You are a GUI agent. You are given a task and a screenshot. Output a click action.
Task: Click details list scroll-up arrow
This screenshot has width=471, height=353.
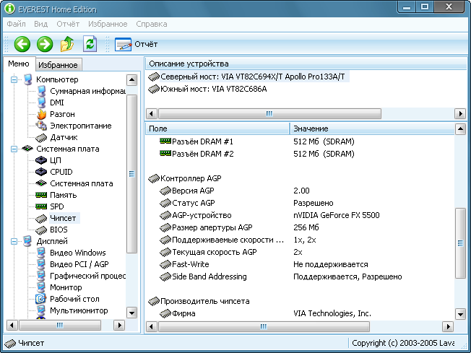(x=460, y=129)
